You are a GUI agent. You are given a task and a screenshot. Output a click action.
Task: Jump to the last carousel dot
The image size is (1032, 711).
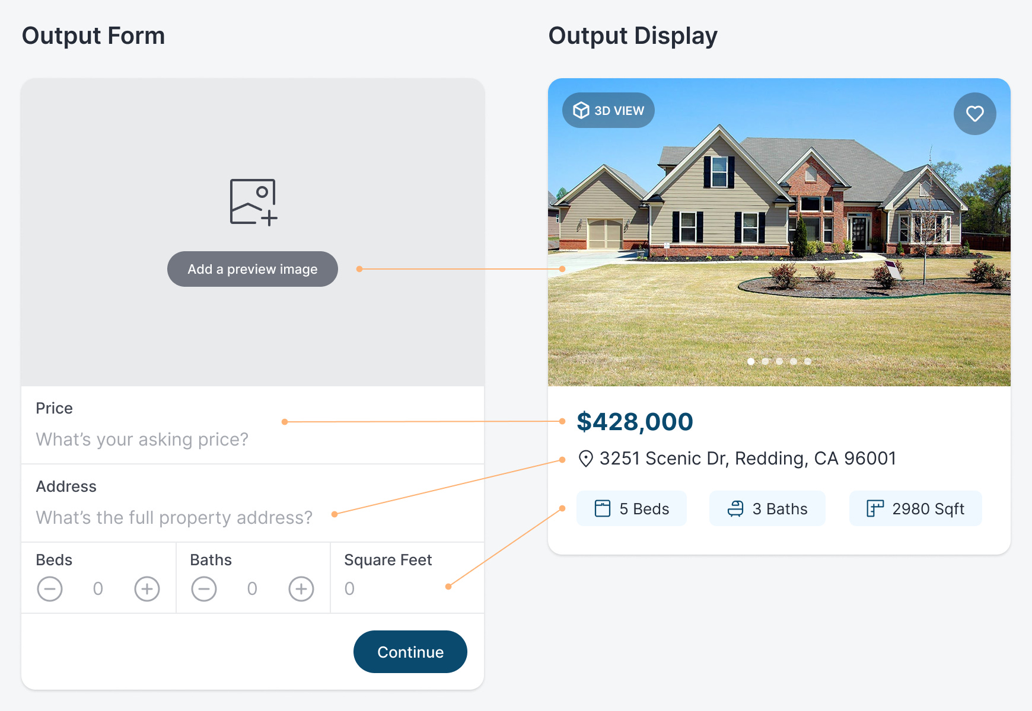[808, 361]
